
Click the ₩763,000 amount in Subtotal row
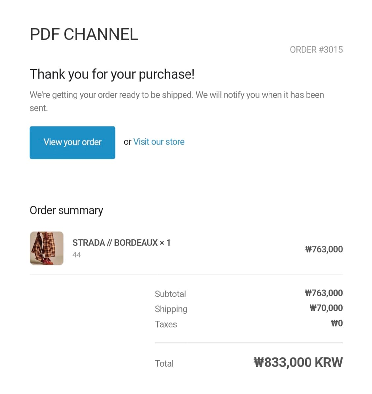point(324,293)
